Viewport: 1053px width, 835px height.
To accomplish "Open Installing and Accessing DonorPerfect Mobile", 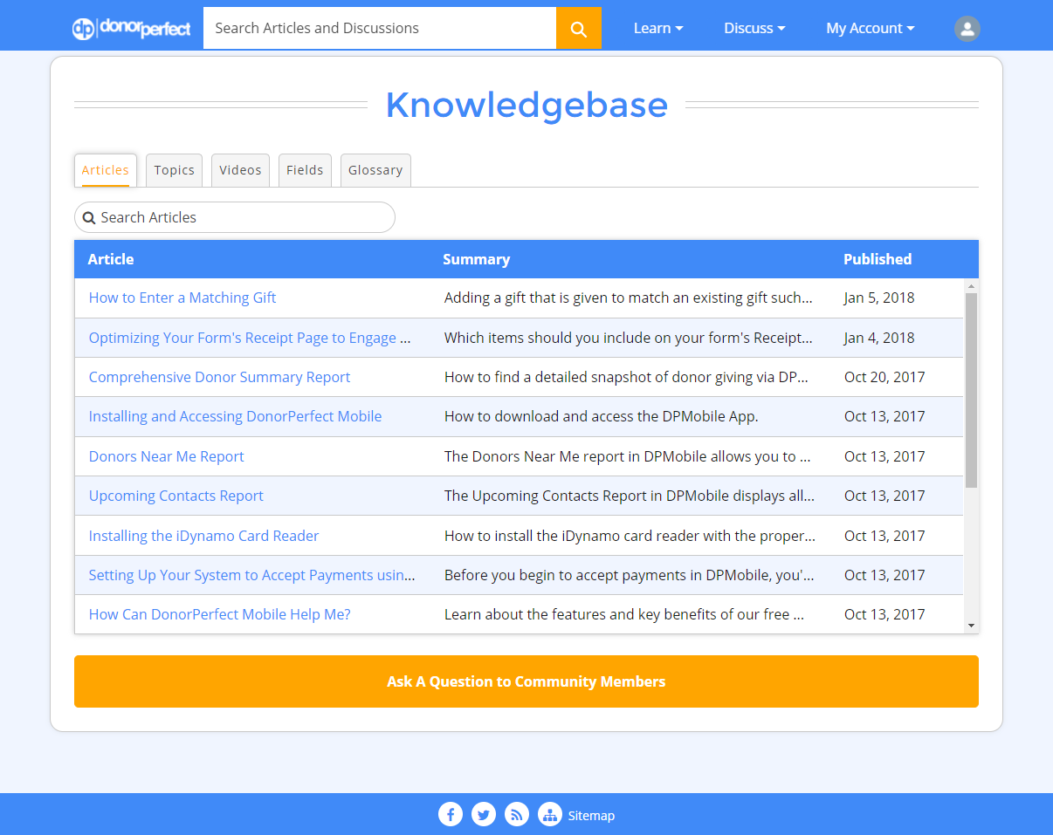I will (x=235, y=416).
